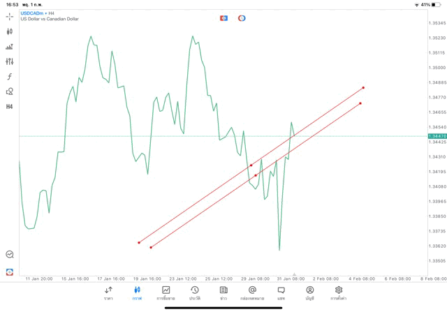This screenshot has width=447, height=312.
Task: Tap the current price label 1.34470
Action: (x=437, y=136)
